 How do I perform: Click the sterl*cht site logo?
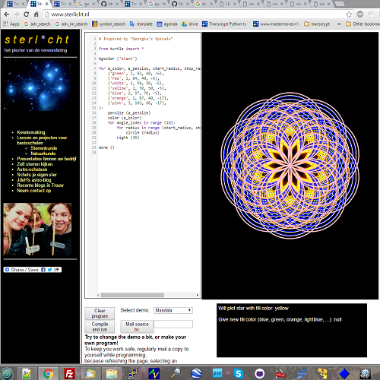click(36, 40)
